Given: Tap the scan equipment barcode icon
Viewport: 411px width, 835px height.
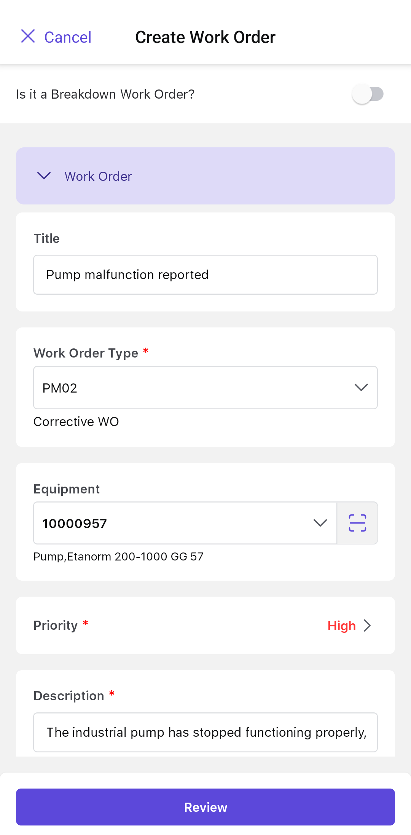Looking at the screenshot, I should pos(357,523).
